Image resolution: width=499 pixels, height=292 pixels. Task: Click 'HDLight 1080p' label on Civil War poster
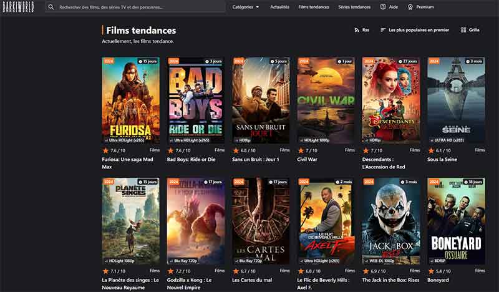315,140
